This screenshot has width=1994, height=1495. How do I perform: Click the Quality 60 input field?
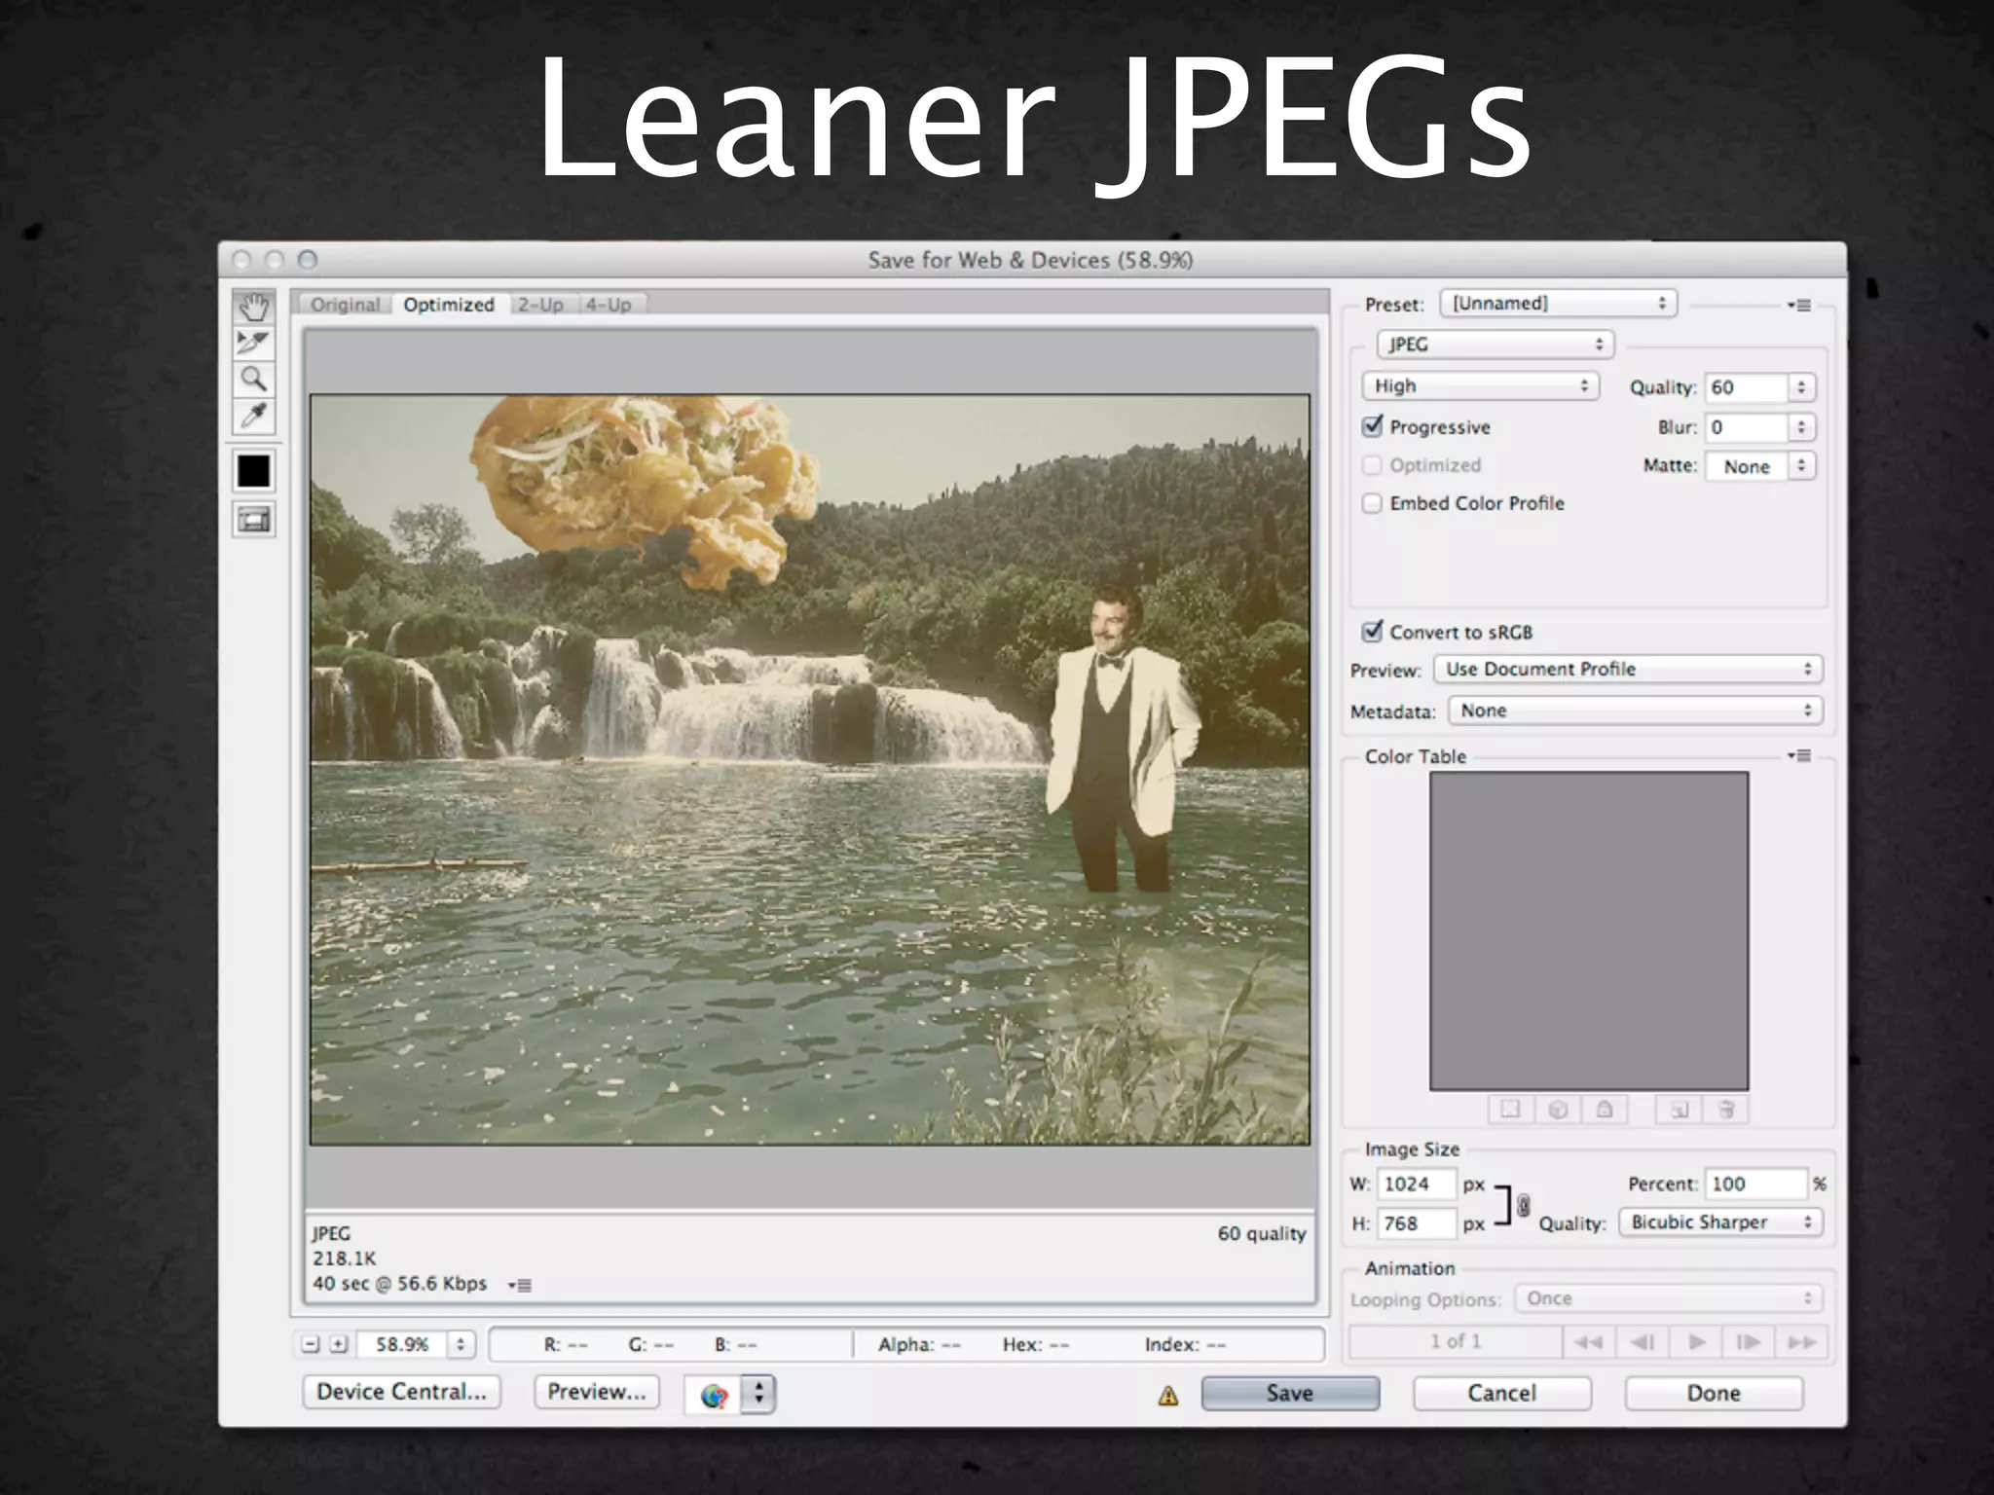pyautogui.click(x=1748, y=387)
